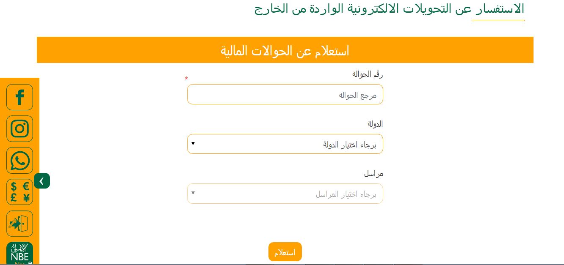Click the key and door login icon

[19, 224]
